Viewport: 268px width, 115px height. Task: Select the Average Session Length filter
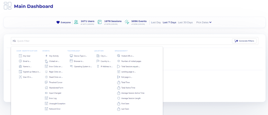[x=131, y=98]
